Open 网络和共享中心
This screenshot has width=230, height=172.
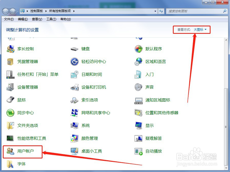[96, 113]
